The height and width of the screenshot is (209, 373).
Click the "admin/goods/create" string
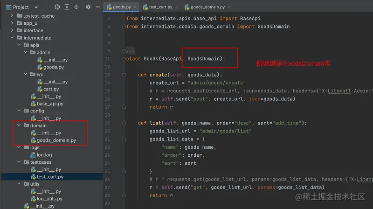216,83
